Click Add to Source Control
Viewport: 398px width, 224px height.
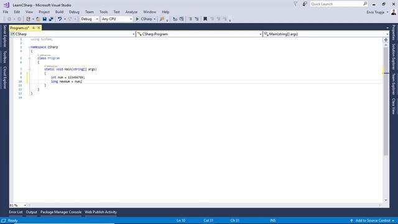[373, 220]
